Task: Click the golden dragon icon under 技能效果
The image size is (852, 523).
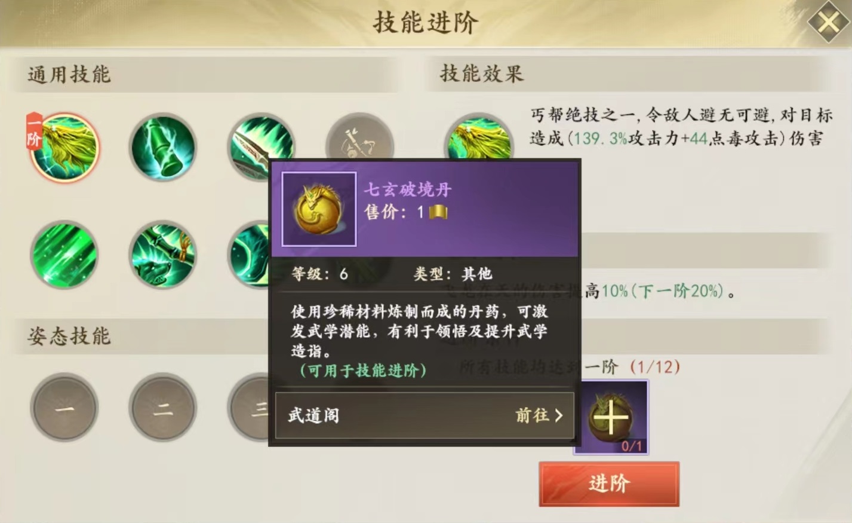Action: tap(480, 137)
